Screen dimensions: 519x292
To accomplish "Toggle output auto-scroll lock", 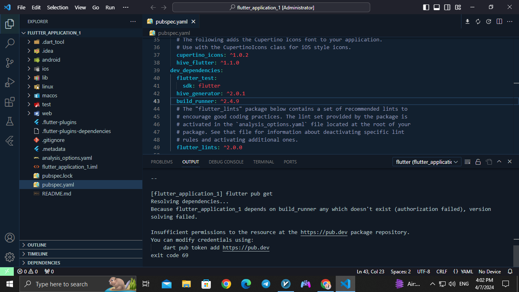I will (478, 162).
